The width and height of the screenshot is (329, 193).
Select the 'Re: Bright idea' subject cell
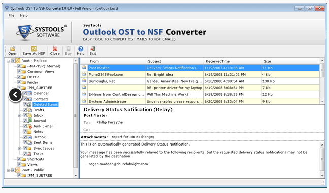[175, 75]
